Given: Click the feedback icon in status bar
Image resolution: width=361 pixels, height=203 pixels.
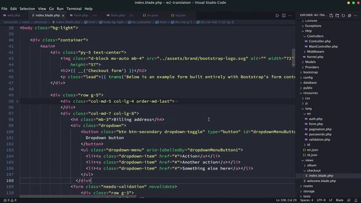Looking at the screenshot, I should (x=349, y=200).
